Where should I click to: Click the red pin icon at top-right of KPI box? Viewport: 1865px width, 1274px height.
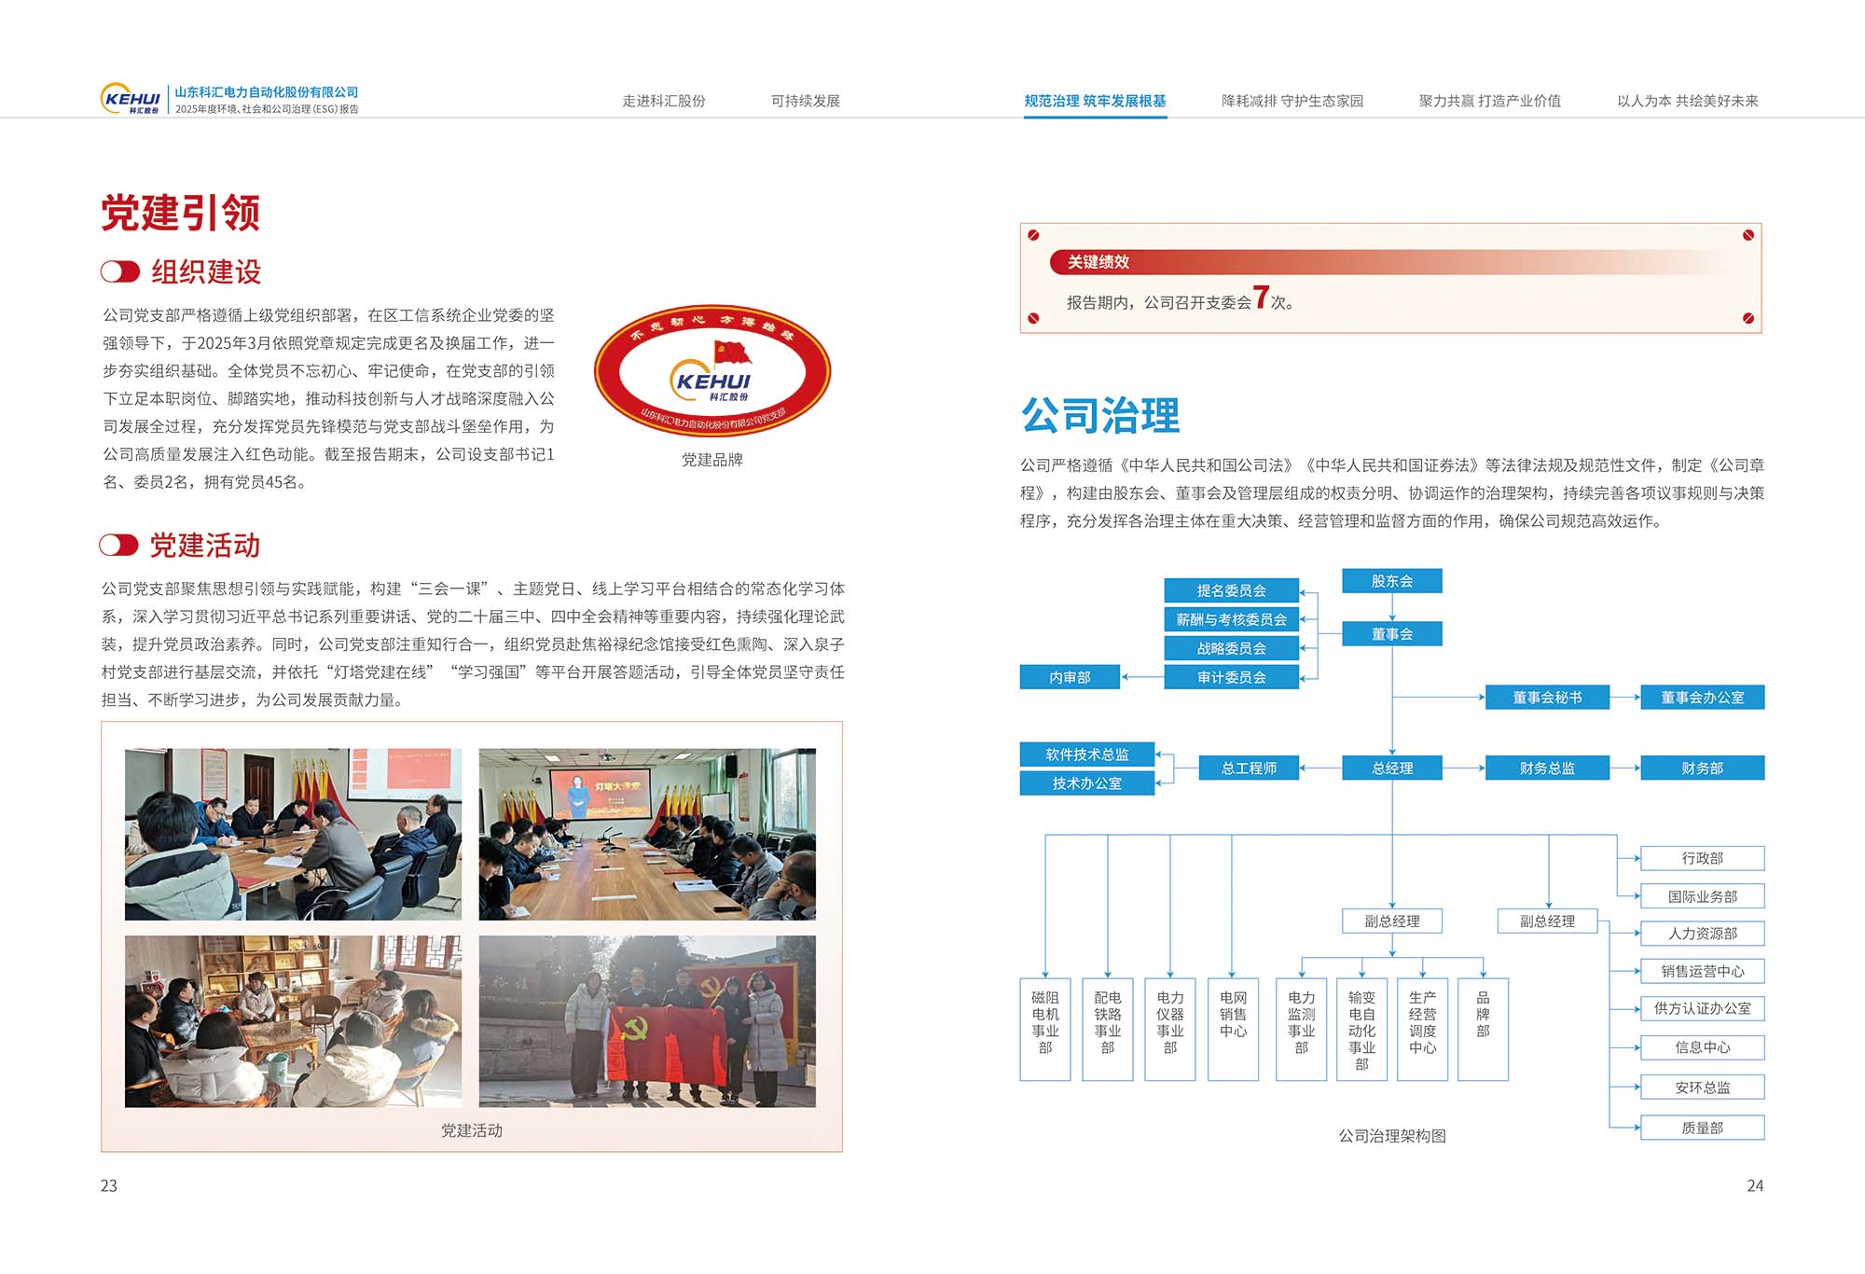click(1748, 235)
